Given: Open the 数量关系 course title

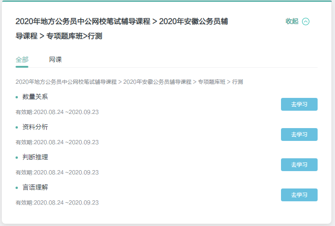Looking at the screenshot, I should click(35, 97).
